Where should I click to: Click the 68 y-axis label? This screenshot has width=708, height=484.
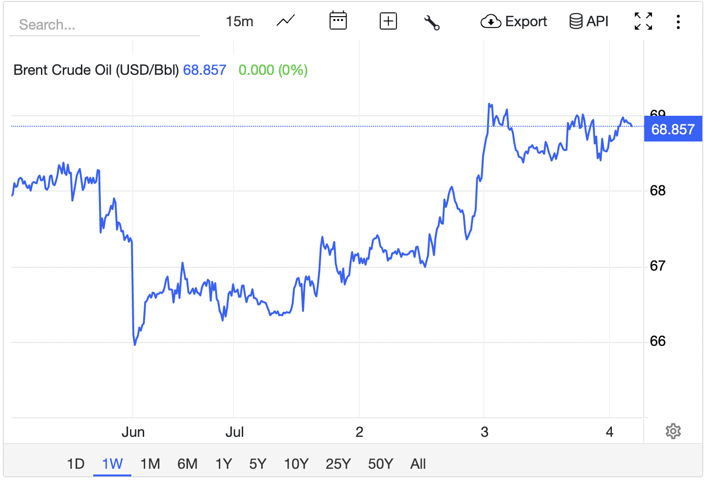coord(658,191)
